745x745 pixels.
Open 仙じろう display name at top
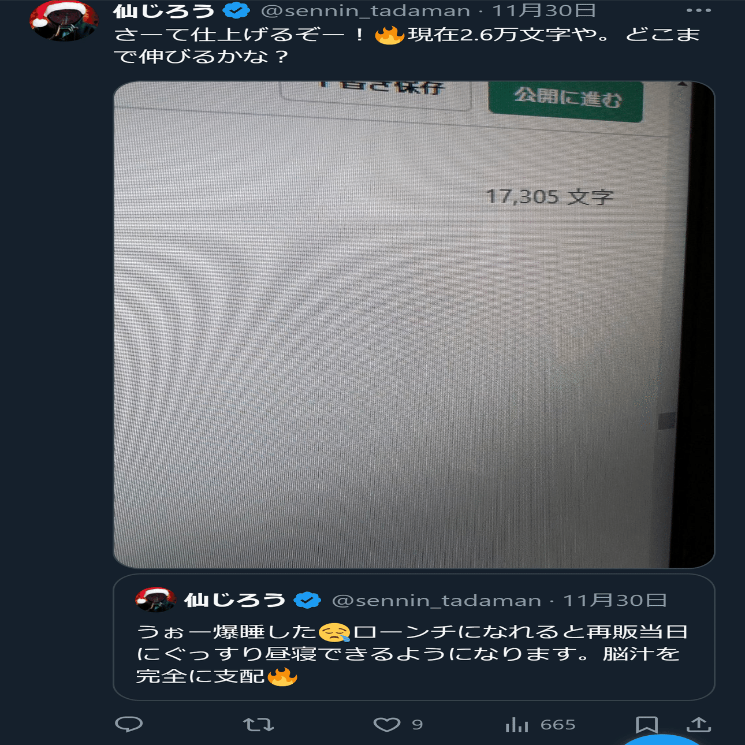tap(164, 10)
